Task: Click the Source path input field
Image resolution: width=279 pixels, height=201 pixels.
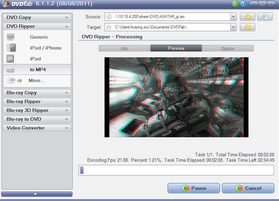Action: pyautogui.click(x=168, y=17)
